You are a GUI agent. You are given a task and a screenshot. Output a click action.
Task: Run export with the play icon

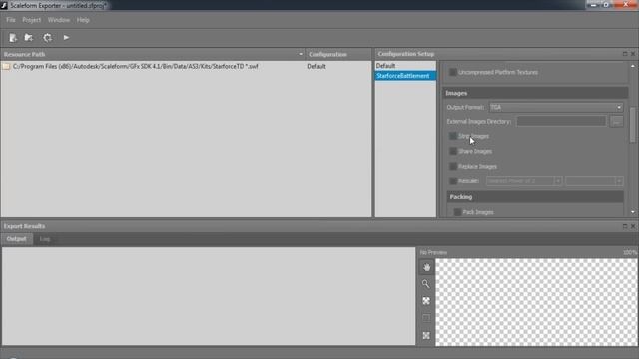coord(66,38)
